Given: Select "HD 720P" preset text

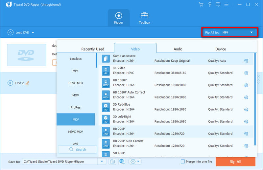Looking at the screenshot, I should pyautogui.click(x=119, y=129).
